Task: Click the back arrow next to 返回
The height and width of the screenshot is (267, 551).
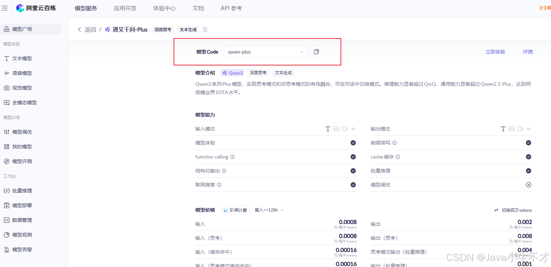Action: coord(79,29)
